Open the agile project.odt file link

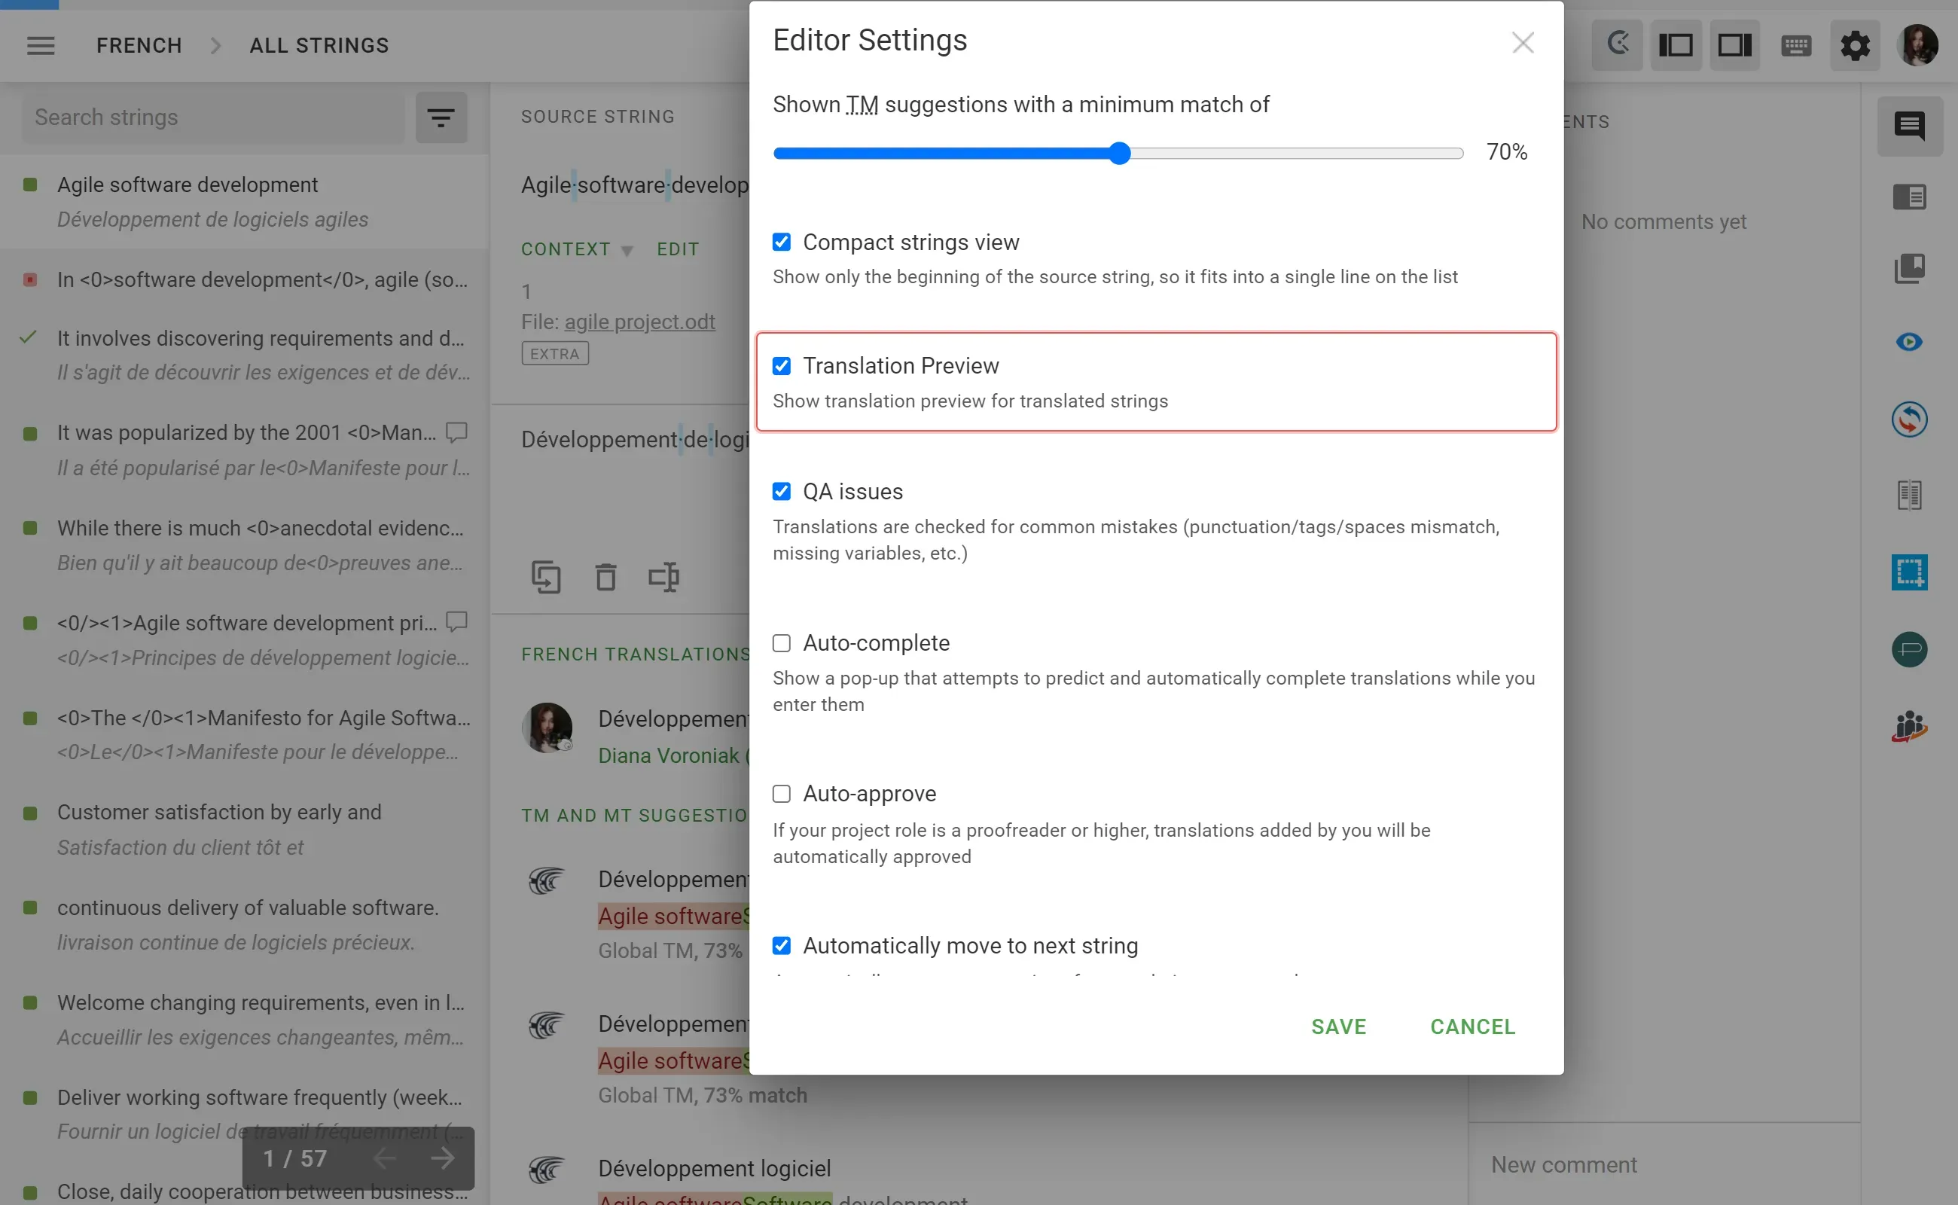639,322
